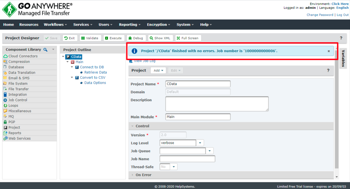Click the GoAnywhere logo
The height and width of the screenshot is (189, 350).
37,9
